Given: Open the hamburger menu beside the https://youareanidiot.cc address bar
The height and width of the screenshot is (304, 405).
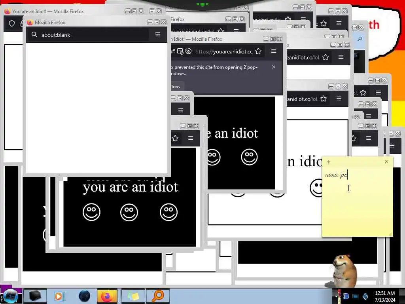Looking at the screenshot, I should click(274, 51).
